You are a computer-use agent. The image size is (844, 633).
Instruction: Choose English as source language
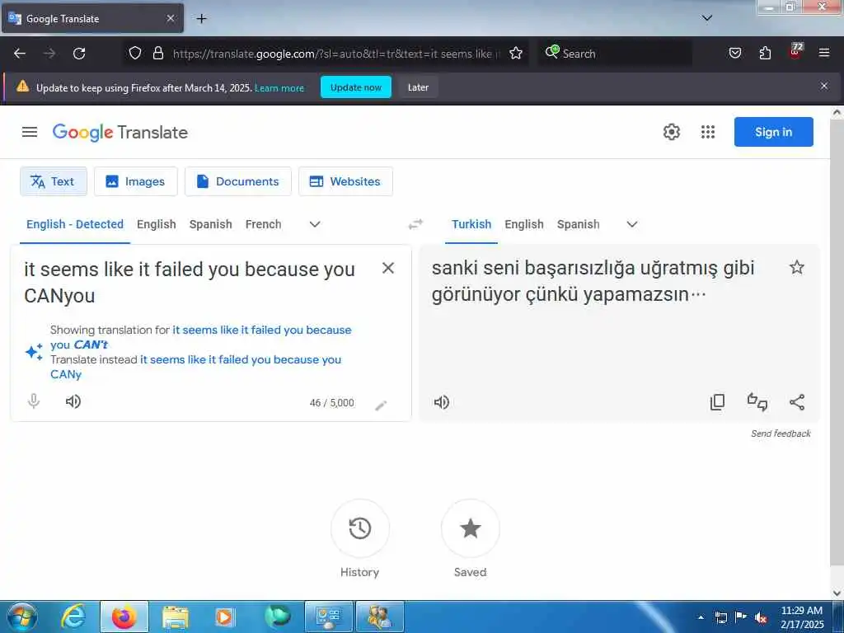click(x=156, y=224)
